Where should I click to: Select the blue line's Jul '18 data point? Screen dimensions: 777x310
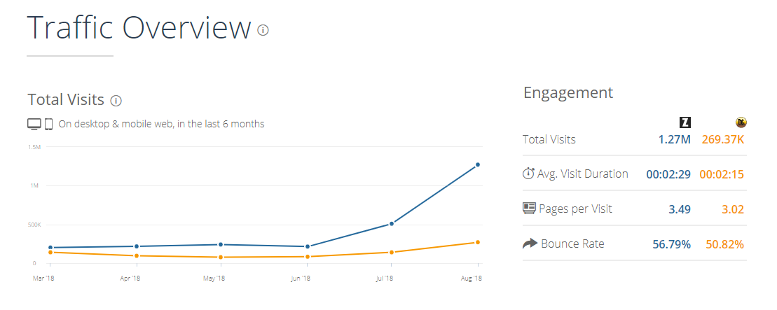pos(392,224)
